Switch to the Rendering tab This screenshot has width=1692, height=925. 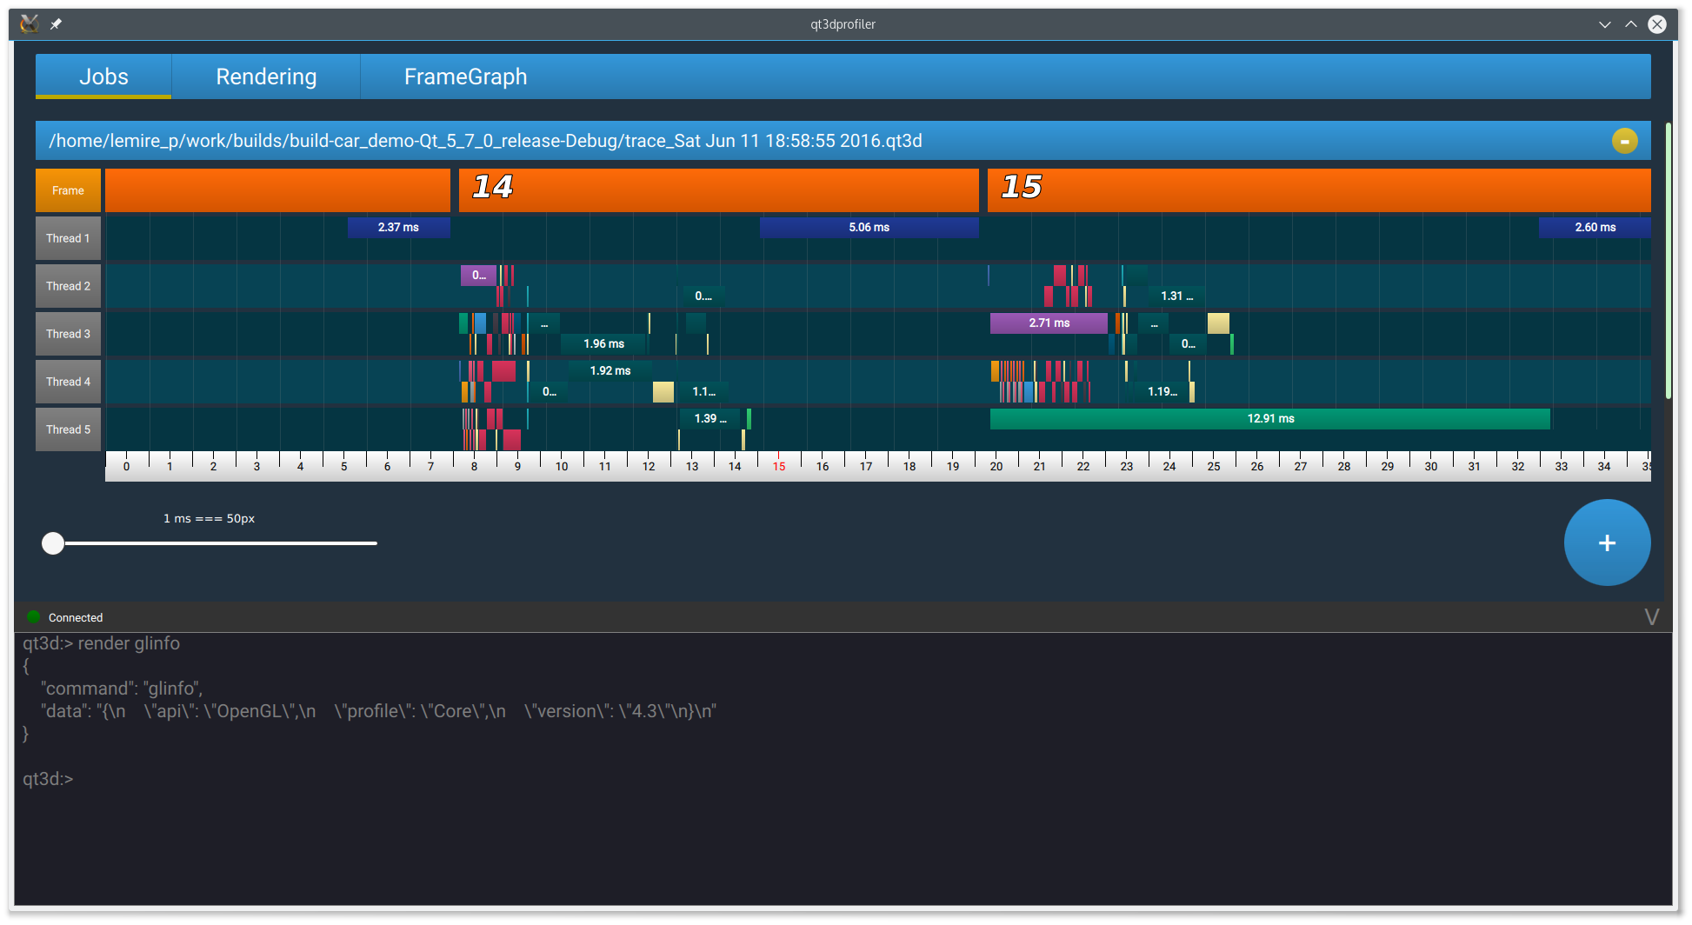click(266, 77)
